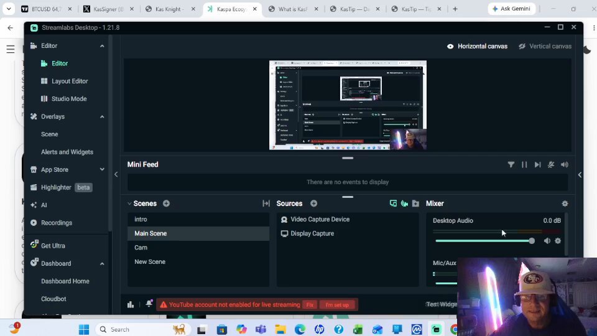Open performance stats icon

131,304
